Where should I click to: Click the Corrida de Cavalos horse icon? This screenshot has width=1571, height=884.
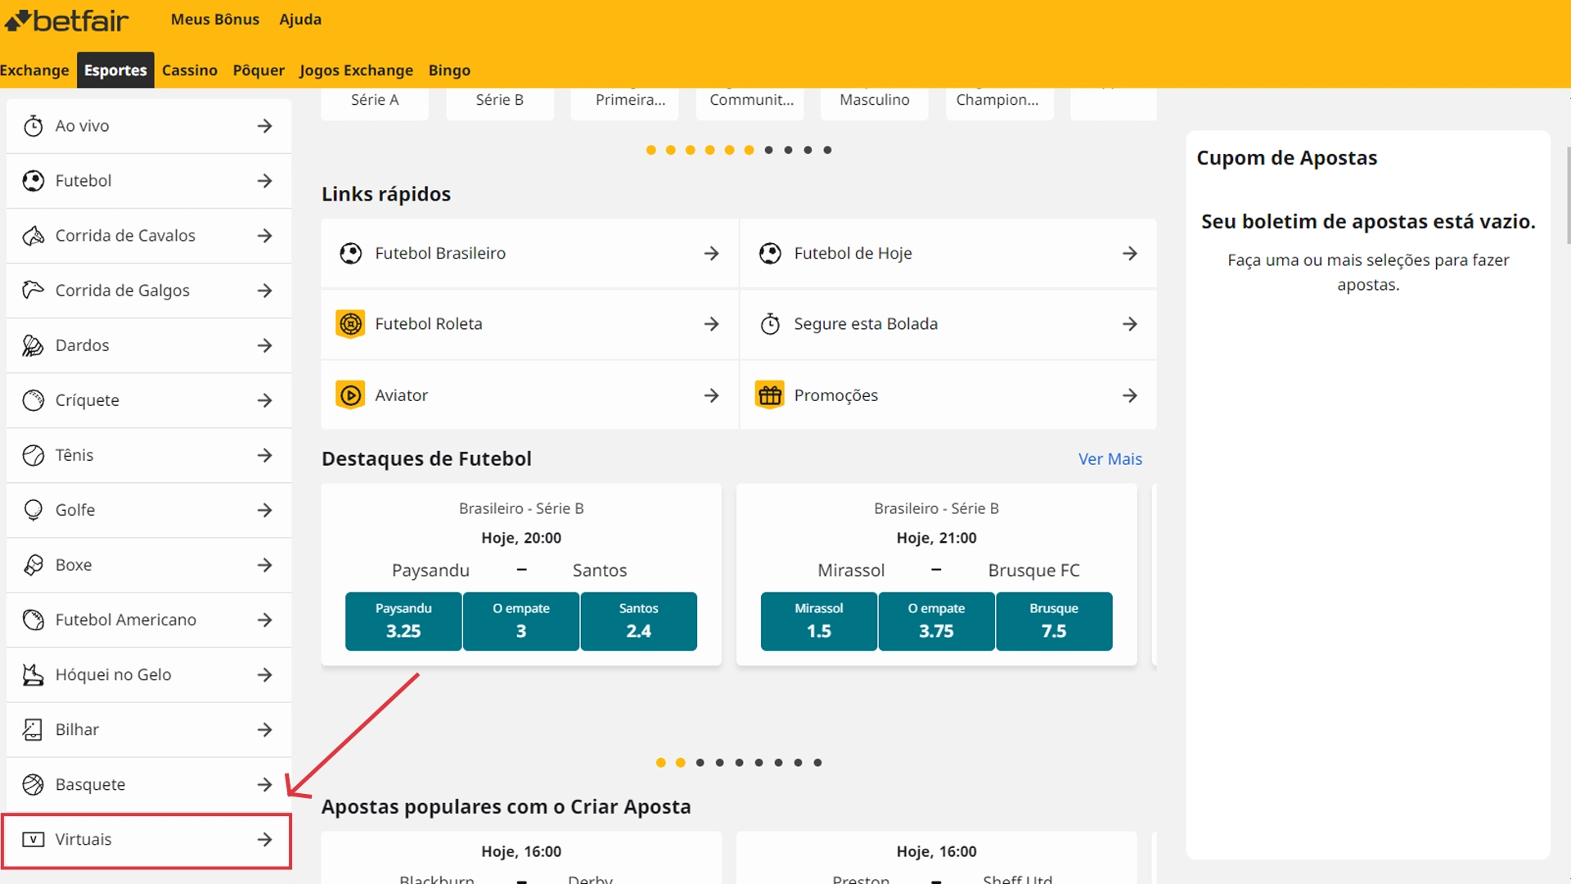click(33, 236)
